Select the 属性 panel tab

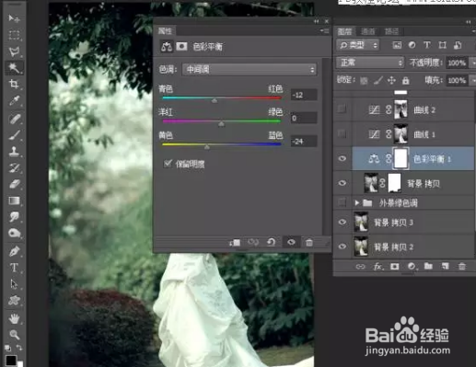tap(165, 30)
